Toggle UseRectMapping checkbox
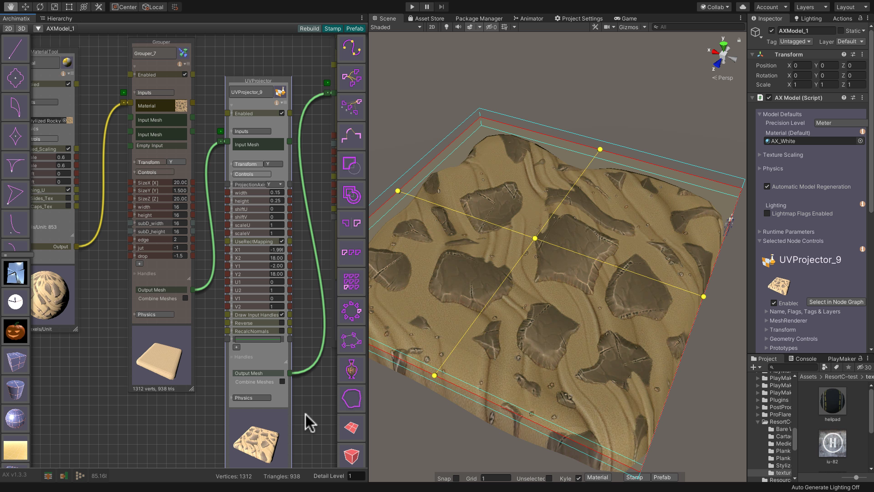 click(x=282, y=241)
